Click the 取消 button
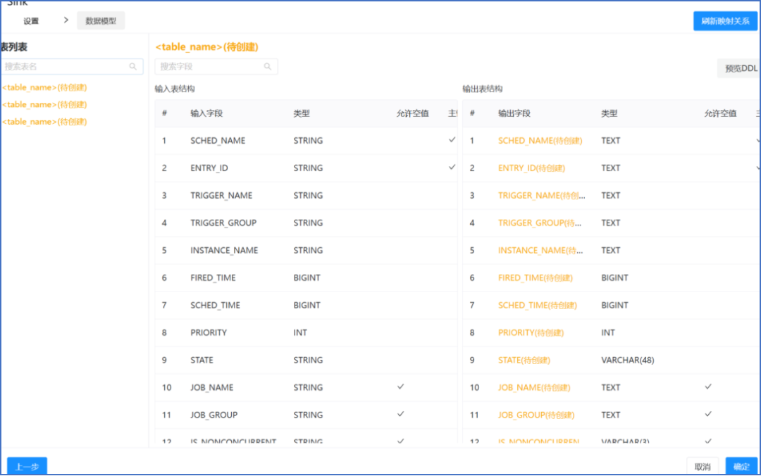Screen dimensions: 761x476 (703, 466)
